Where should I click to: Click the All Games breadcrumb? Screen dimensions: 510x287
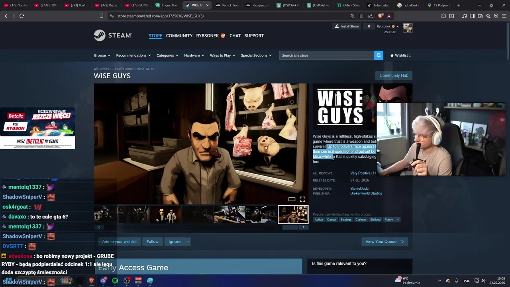click(x=101, y=69)
